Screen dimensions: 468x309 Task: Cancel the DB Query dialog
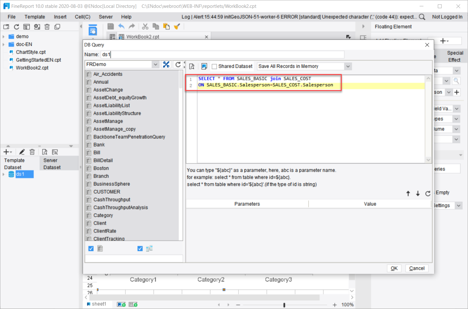[417, 268]
